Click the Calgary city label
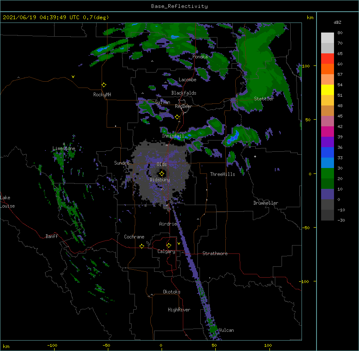 (x=167, y=251)
